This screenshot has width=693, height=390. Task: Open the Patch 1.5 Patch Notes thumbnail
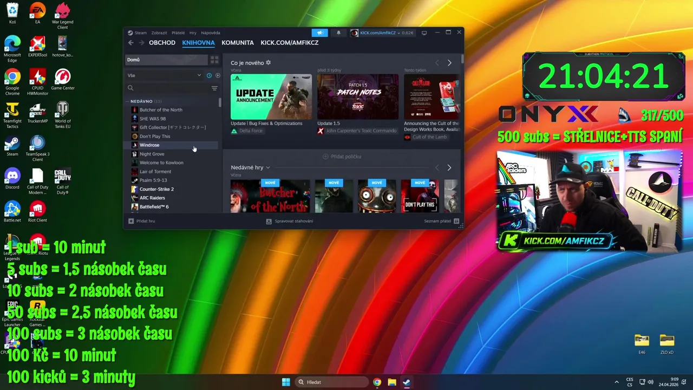point(358,97)
